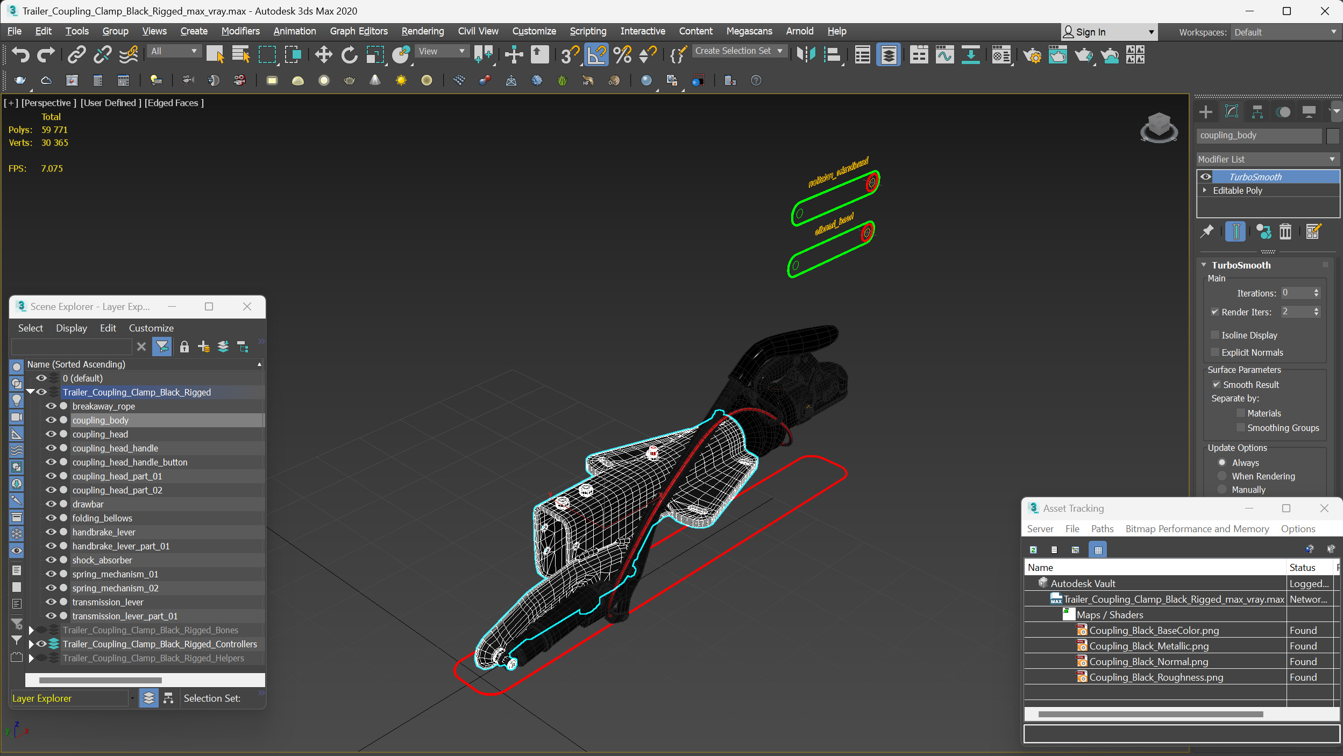Toggle Smooth Result checkbox

point(1216,385)
